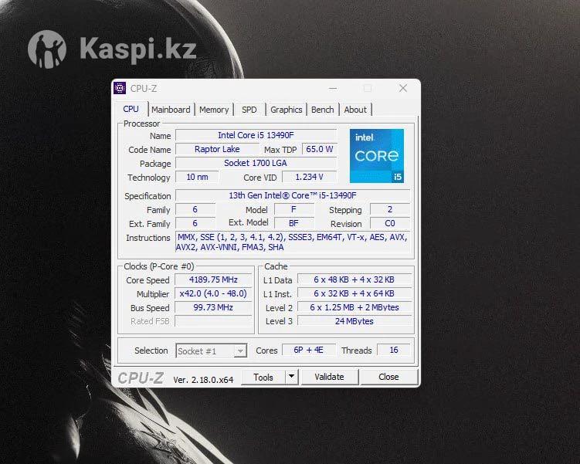Viewport: 580px width, 464px height.
Task: Open the Tools dropdown arrow
Action: 291,377
